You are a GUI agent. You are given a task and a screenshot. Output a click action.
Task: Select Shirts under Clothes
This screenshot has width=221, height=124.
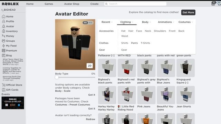click(125, 43)
